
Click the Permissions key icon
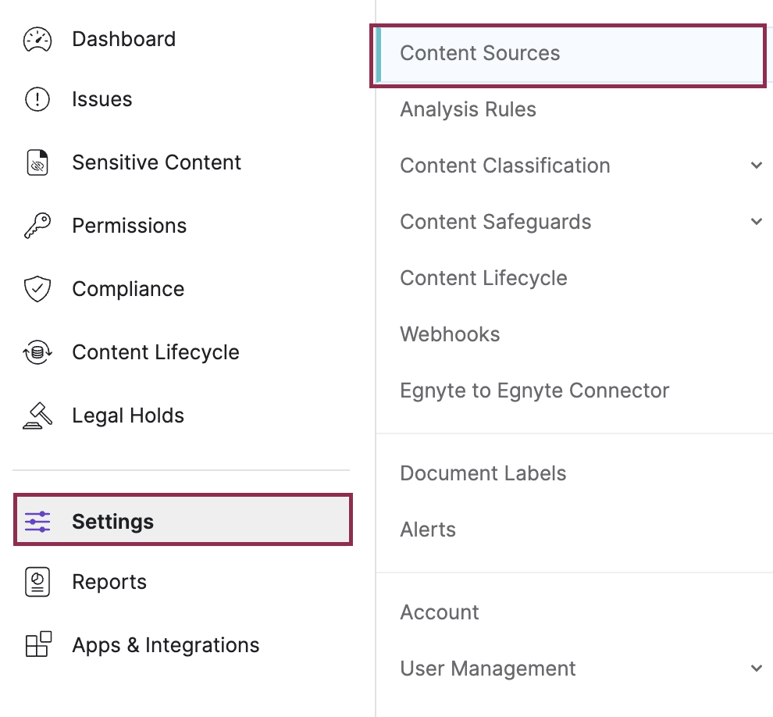click(37, 226)
